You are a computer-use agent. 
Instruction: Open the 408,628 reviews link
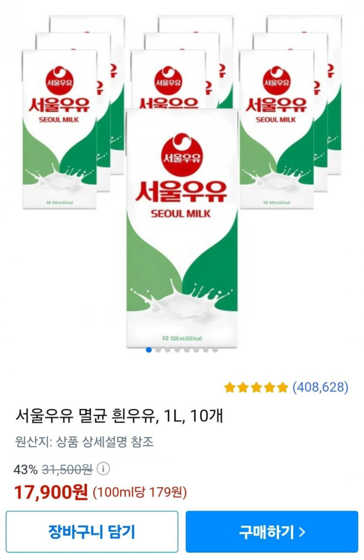320,387
